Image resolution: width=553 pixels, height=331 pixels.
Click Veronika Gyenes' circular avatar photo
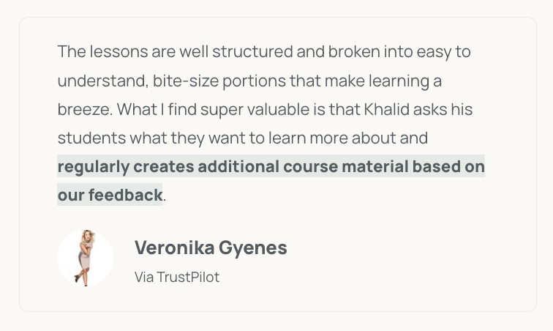click(x=86, y=258)
